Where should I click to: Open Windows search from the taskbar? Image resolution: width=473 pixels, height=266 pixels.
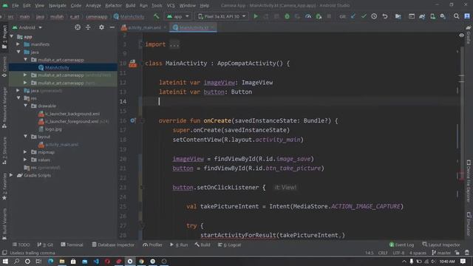16,261
